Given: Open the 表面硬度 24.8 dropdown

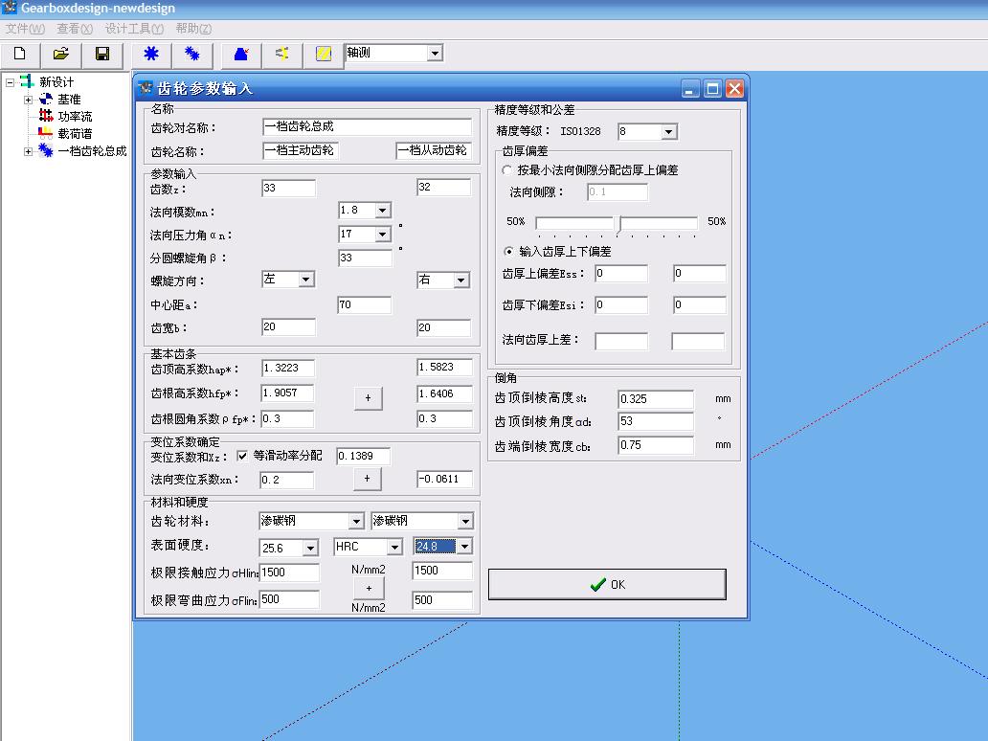Looking at the screenshot, I should pyautogui.click(x=464, y=547).
